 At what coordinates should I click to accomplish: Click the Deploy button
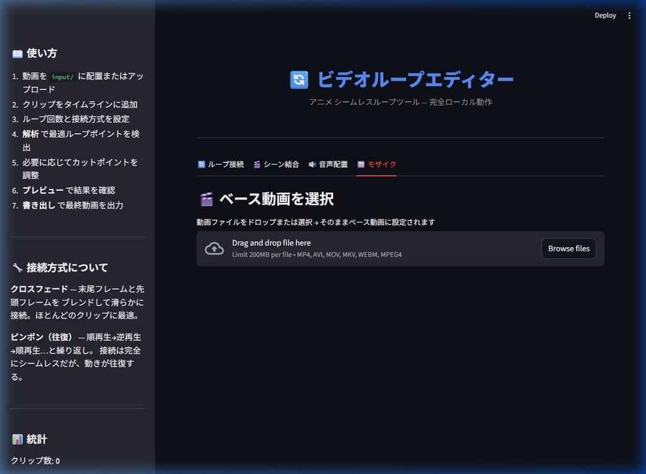605,15
